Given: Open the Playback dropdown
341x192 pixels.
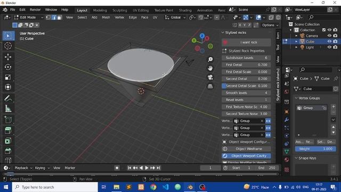Looking at the screenshot, I should (x=23, y=168).
